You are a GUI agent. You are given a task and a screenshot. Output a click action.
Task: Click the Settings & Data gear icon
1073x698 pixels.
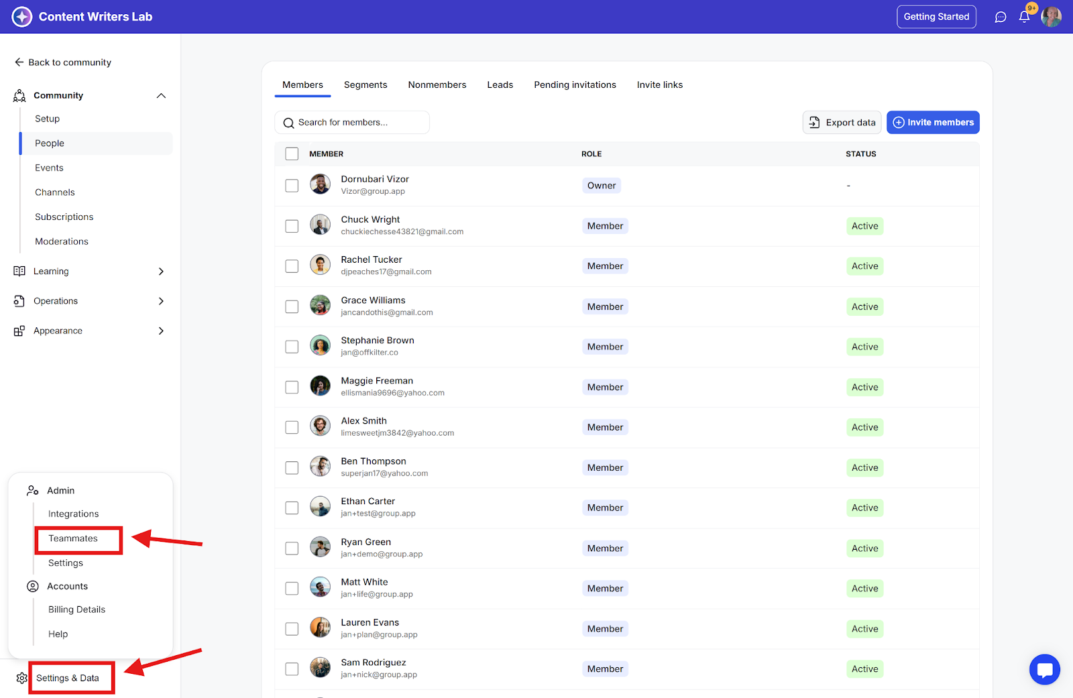click(22, 678)
